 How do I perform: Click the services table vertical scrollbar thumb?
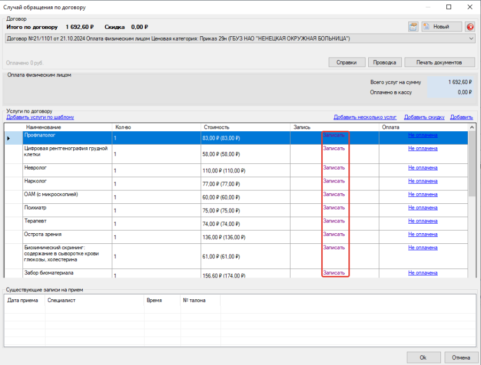pos(472,164)
